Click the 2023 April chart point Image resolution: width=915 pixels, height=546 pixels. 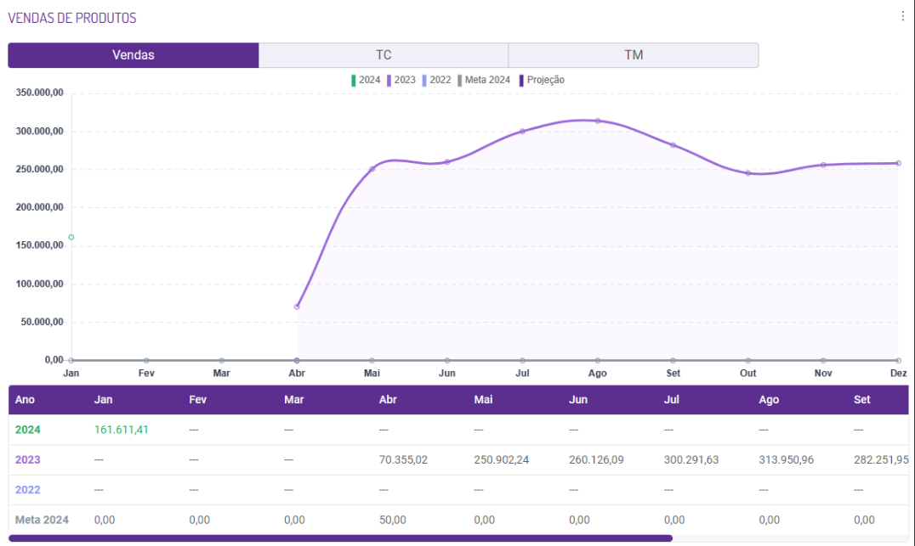pos(297,307)
